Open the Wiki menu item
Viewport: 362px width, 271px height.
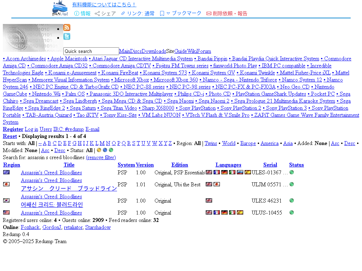point(192,51)
